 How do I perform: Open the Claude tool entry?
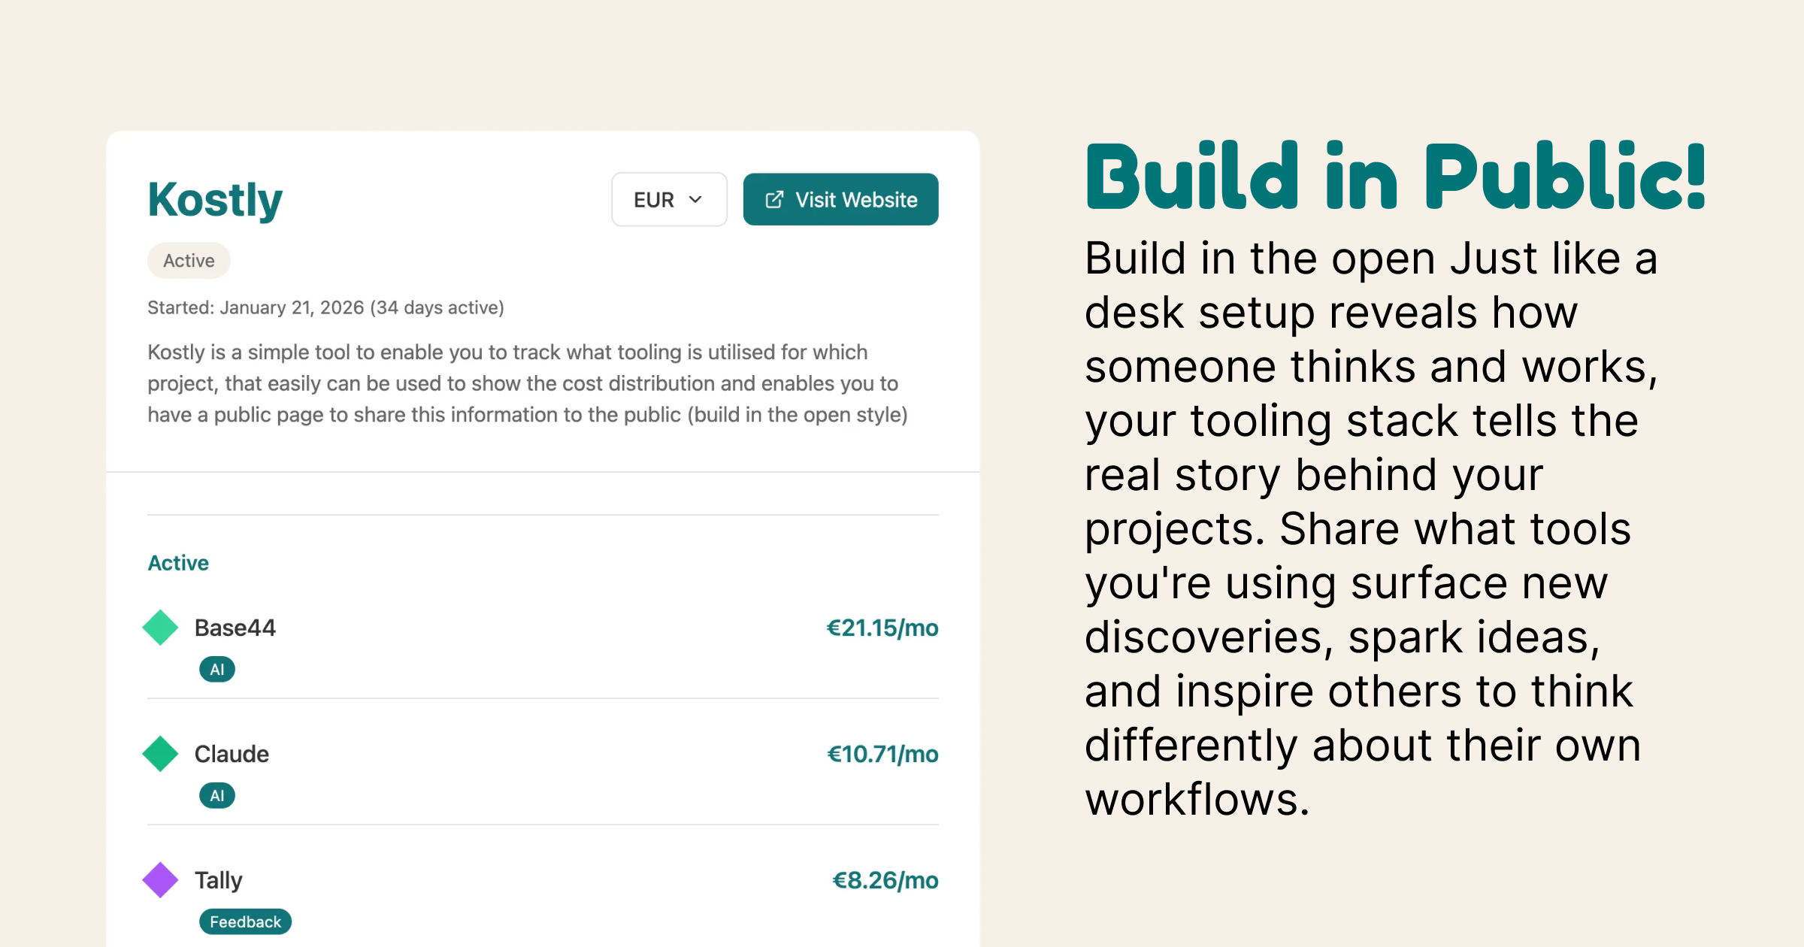pos(231,753)
